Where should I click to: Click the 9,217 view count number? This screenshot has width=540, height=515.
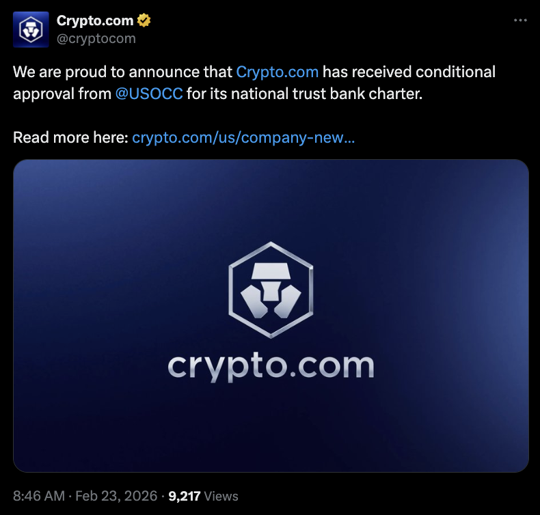[x=184, y=496]
